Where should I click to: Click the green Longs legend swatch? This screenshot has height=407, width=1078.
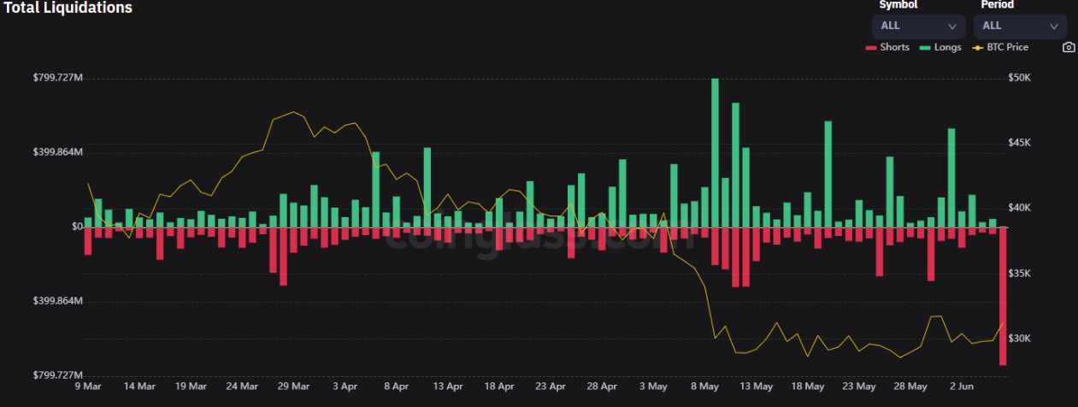click(x=925, y=48)
